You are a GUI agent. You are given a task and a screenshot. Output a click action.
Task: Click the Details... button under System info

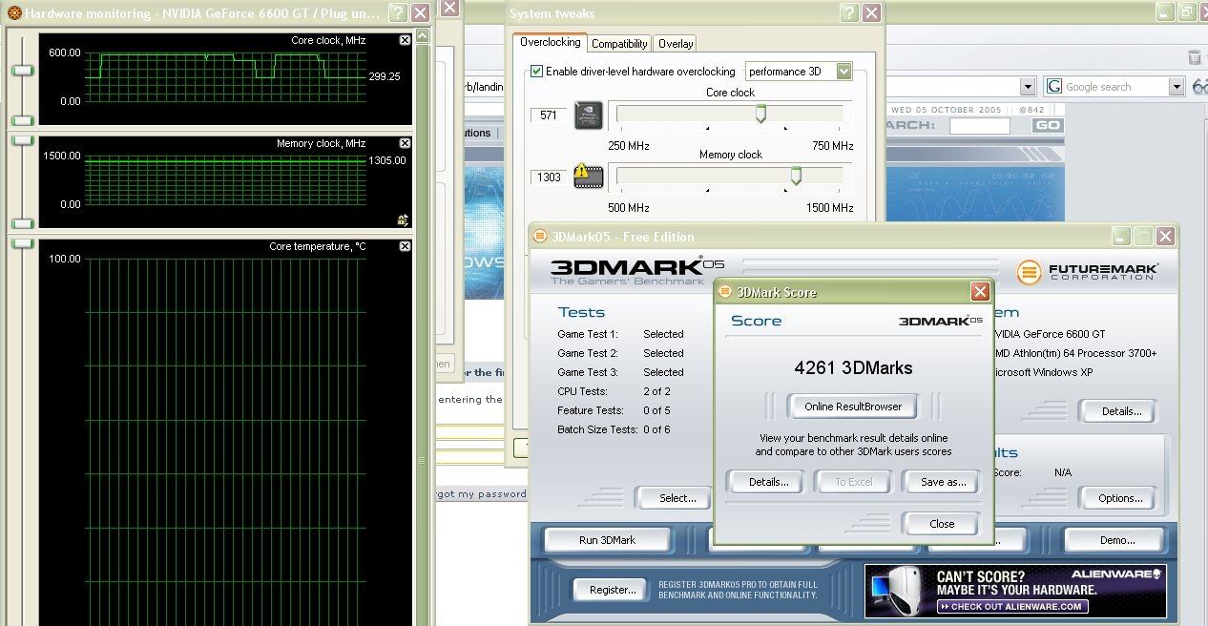(1121, 411)
